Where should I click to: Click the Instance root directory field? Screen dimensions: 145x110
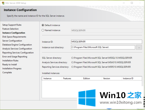click(x=103, y=47)
